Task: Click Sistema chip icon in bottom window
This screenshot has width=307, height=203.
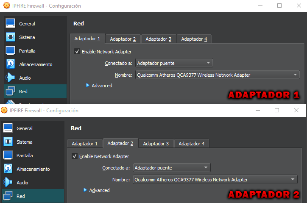Action: 8,142
